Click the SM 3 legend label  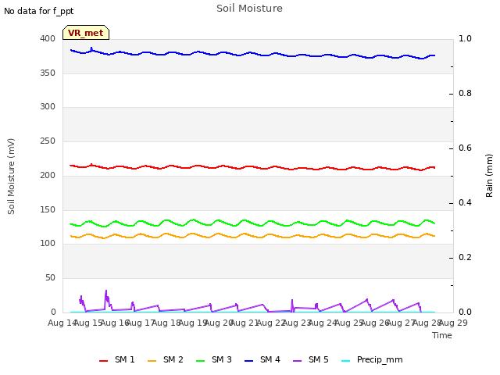222,359
